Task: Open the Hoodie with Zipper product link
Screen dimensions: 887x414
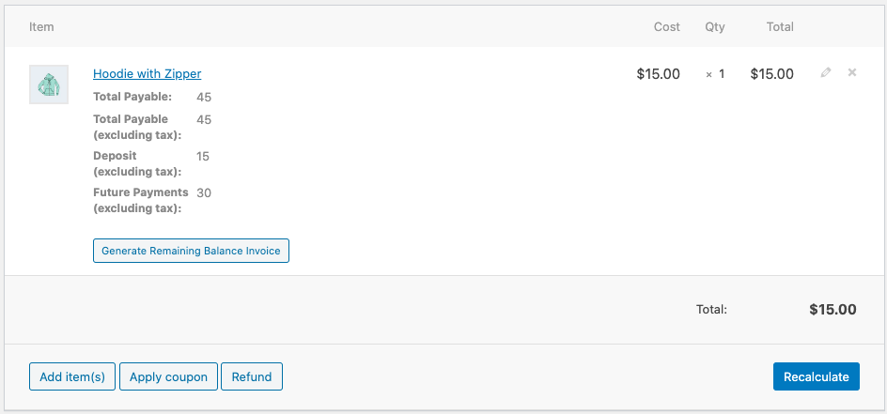Action: 147,74
